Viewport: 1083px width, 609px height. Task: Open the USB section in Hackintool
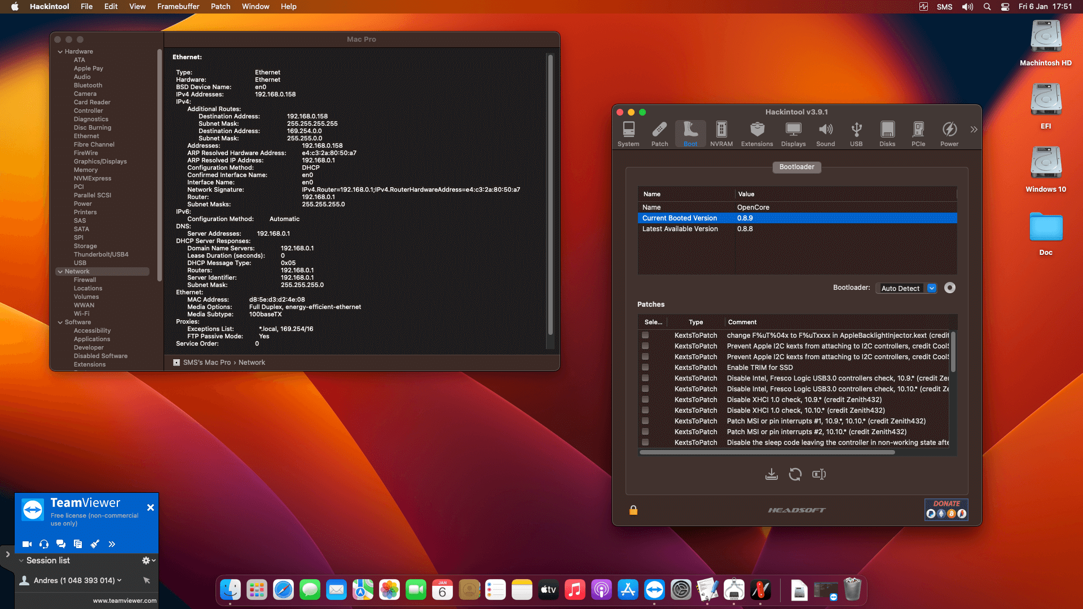pyautogui.click(x=856, y=134)
